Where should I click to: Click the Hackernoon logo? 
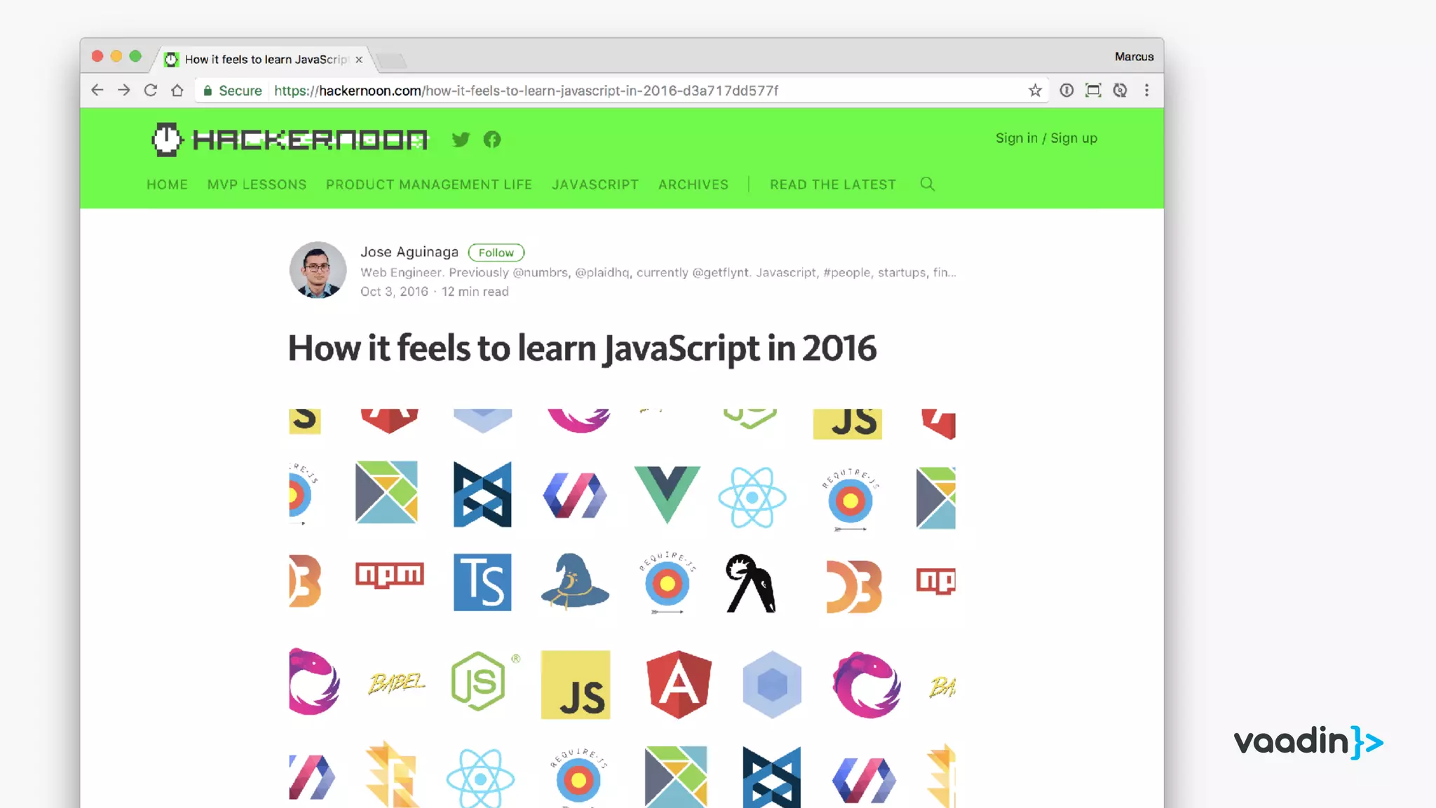(x=289, y=140)
